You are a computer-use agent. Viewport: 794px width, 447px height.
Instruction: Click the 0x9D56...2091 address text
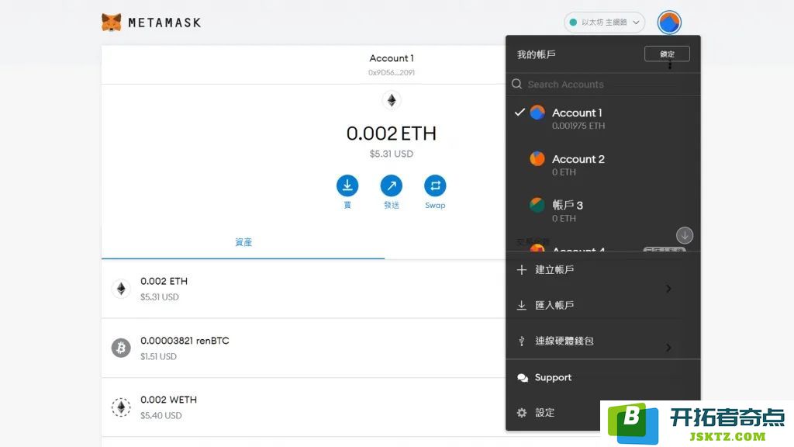pyautogui.click(x=392, y=72)
